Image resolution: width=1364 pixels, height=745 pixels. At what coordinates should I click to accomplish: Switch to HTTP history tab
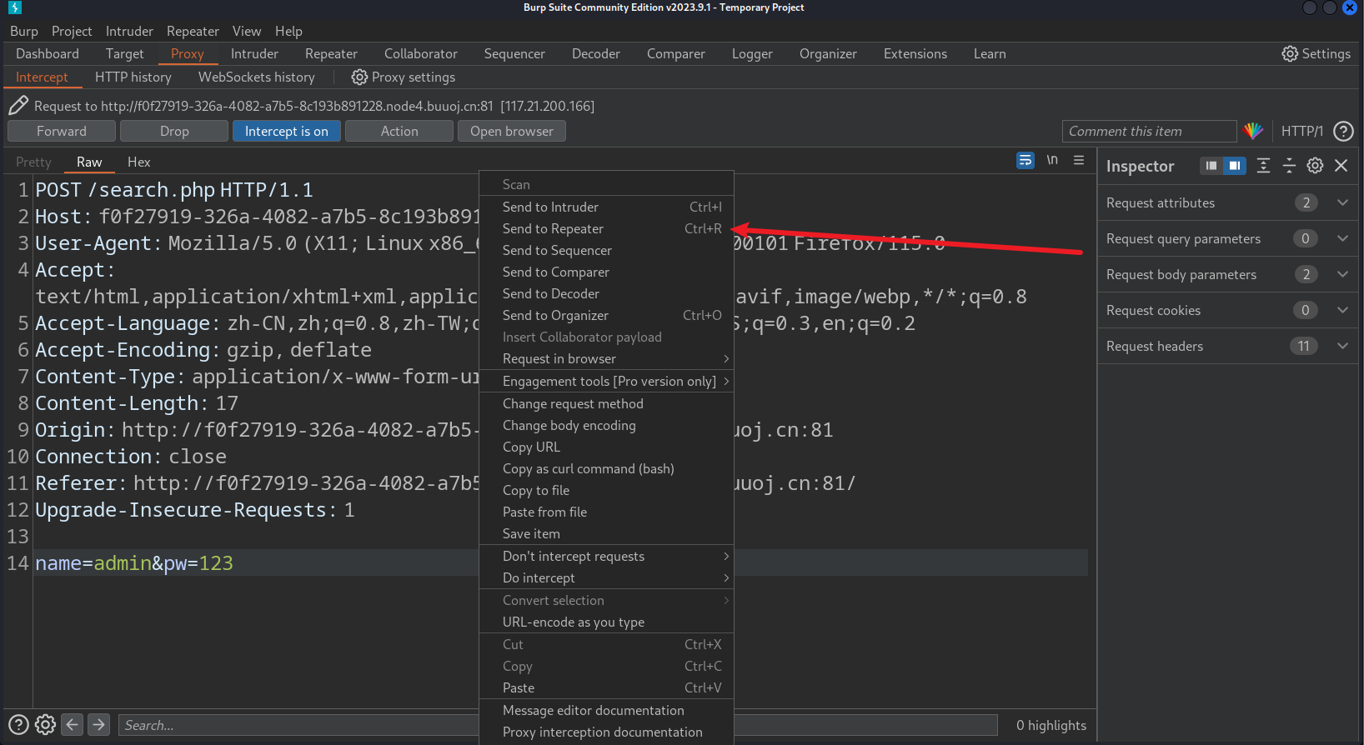(133, 77)
